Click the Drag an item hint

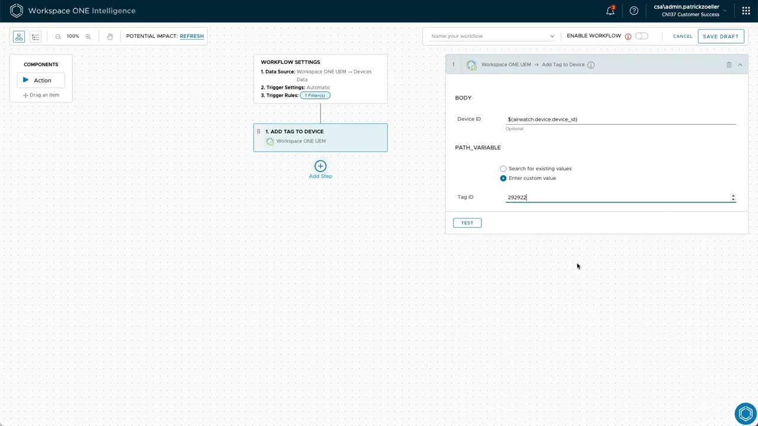click(41, 95)
